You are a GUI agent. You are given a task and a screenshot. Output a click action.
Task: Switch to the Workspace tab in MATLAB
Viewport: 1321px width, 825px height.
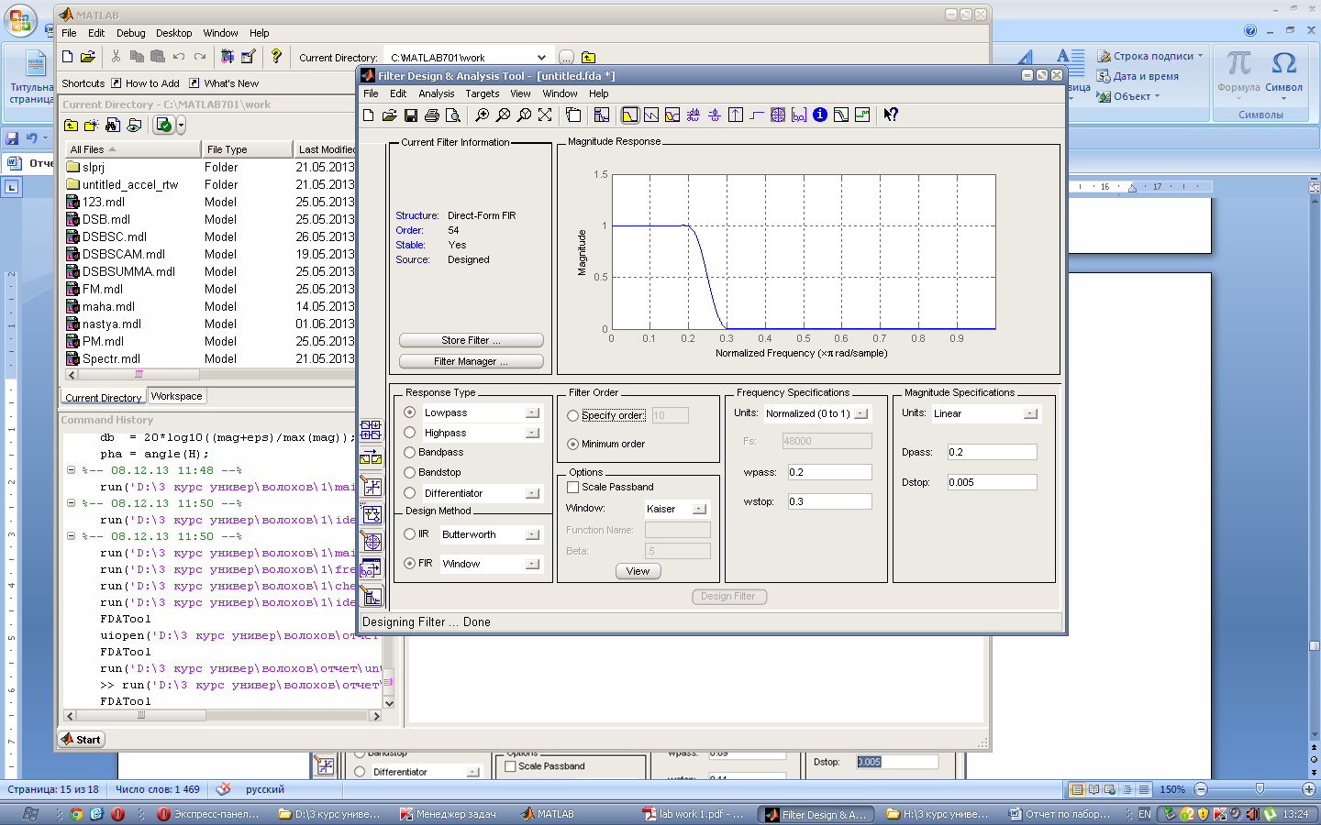click(x=177, y=396)
